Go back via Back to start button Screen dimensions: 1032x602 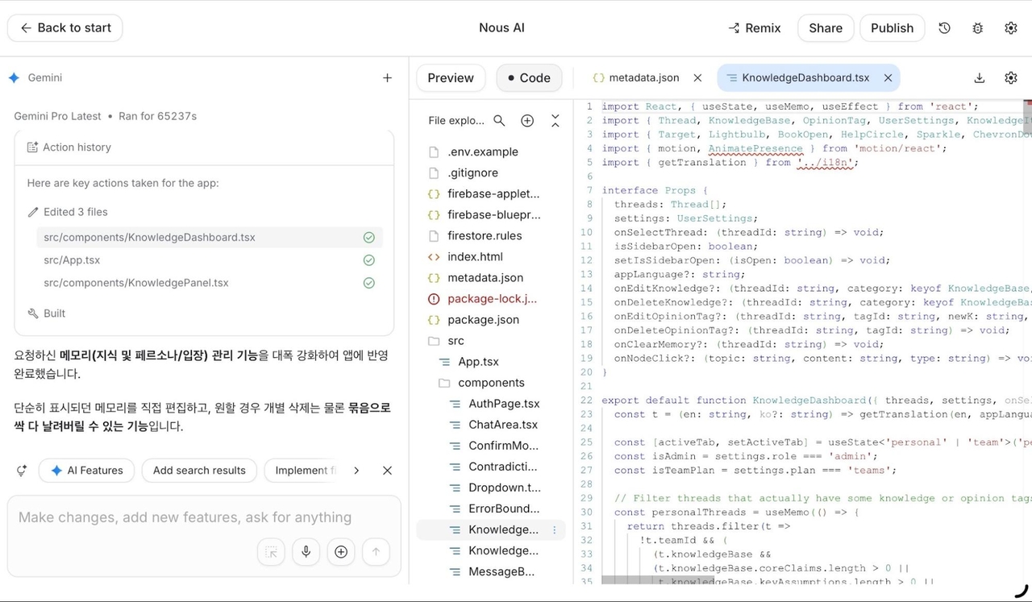click(x=65, y=27)
